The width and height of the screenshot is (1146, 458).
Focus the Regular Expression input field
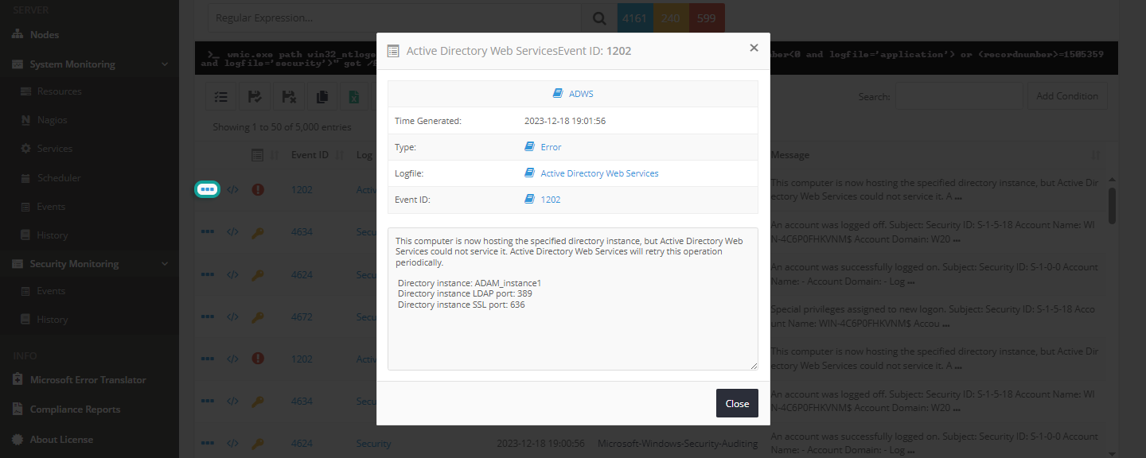(x=395, y=18)
